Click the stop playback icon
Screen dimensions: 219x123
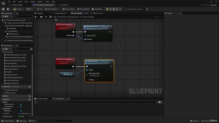114,9
